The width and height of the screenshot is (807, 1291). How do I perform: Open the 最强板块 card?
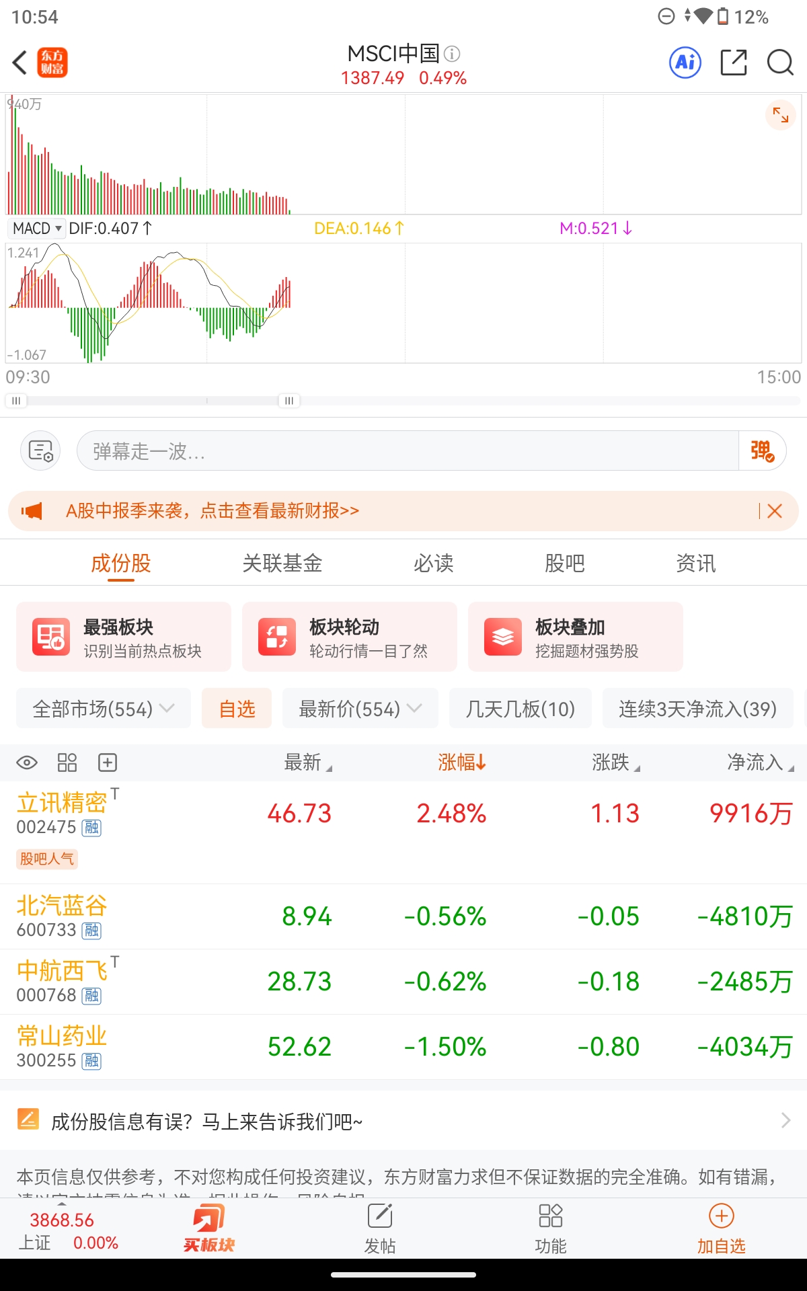click(x=124, y=637)
